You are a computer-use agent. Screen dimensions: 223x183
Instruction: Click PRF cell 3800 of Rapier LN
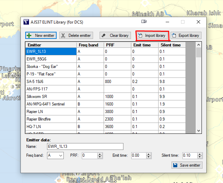pyautogui.click(x=118, y=112)
